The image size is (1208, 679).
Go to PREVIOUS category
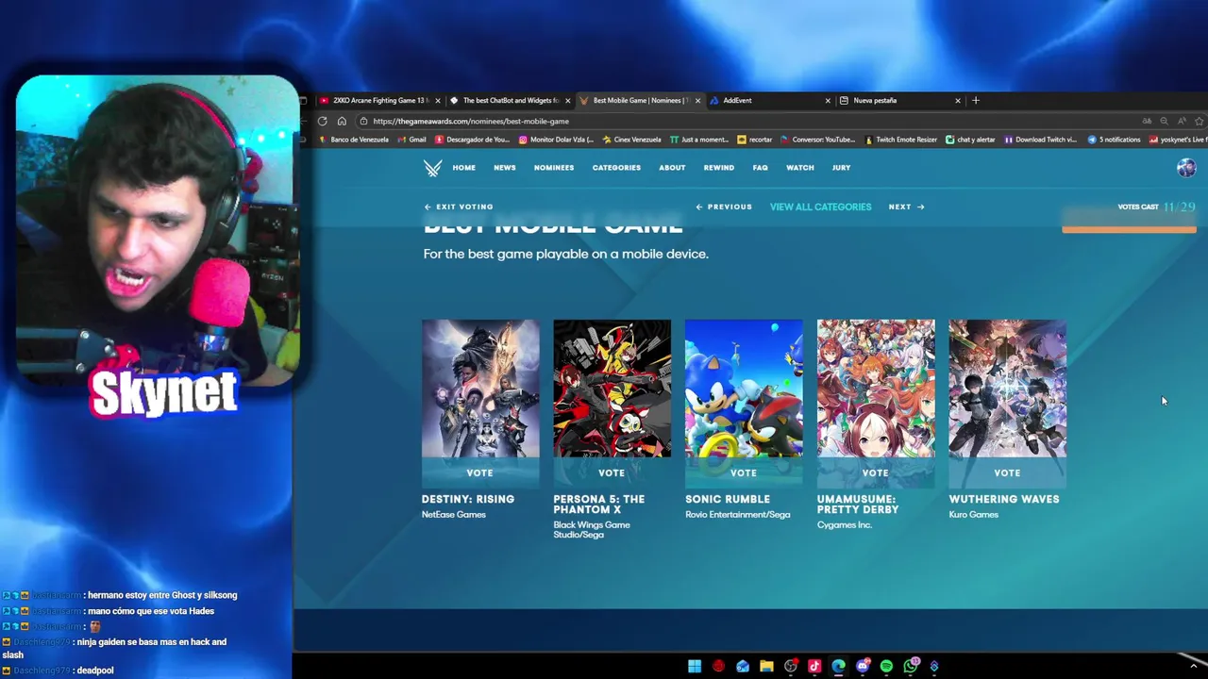tap(724, 207)
